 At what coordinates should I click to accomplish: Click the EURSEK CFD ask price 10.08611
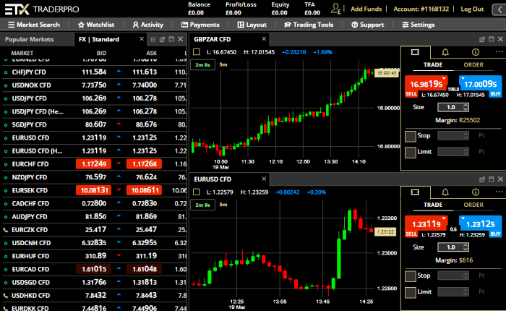(145, 190)
